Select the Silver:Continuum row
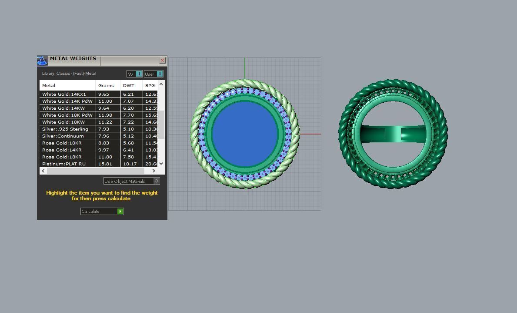Viewport: 517px width, 313px height. point(99,136)
